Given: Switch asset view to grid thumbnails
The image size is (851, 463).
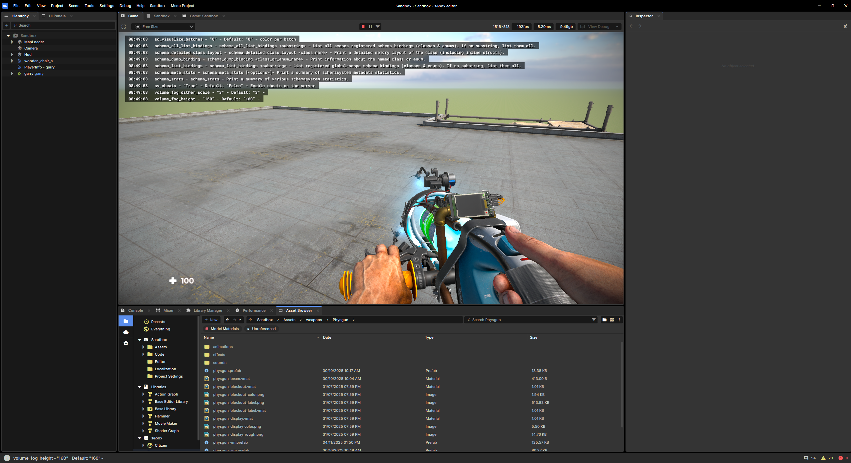Looking at the screenshot, I should click(x=612, y=320).
